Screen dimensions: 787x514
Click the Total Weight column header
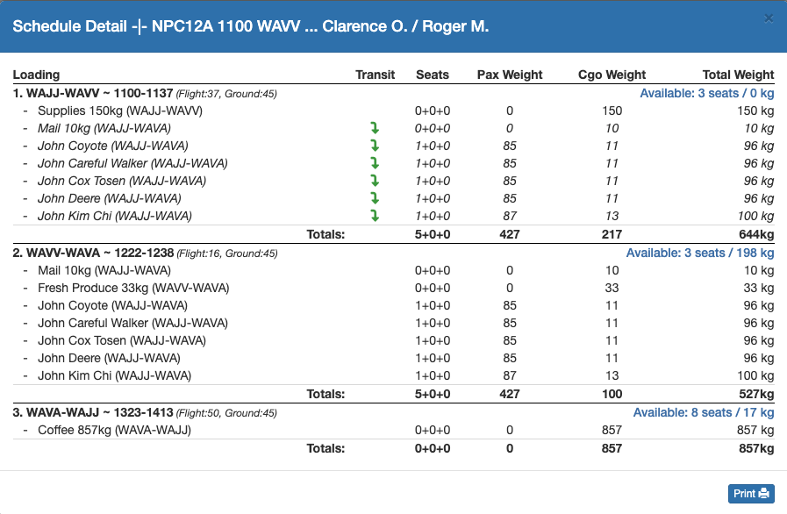click(x=738, y=75)
